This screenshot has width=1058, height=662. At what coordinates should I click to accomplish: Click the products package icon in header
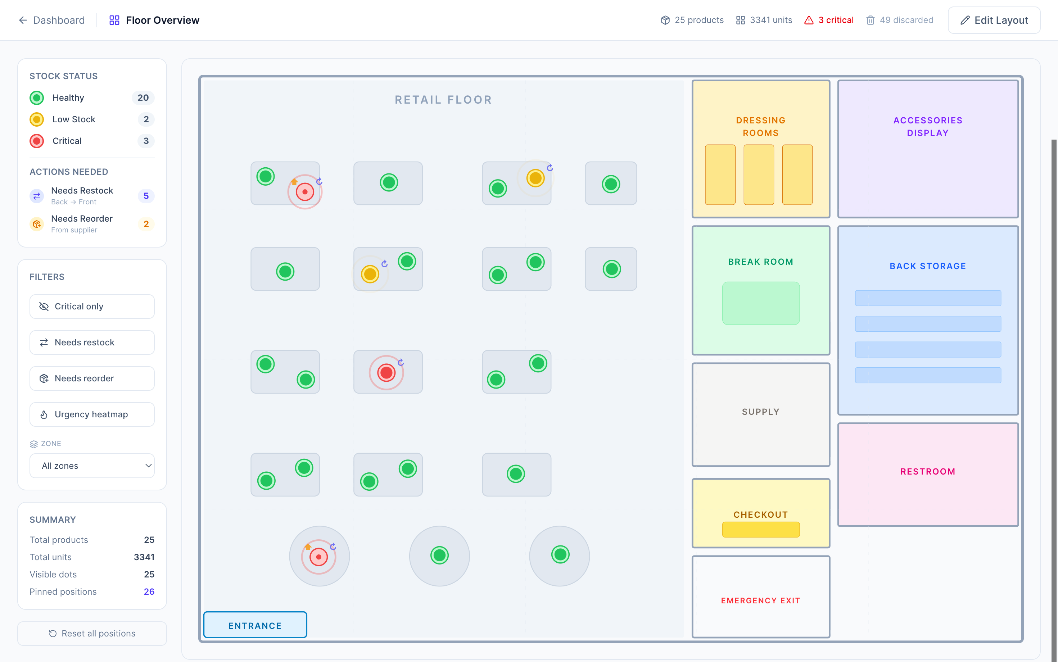tap(665, 20)
